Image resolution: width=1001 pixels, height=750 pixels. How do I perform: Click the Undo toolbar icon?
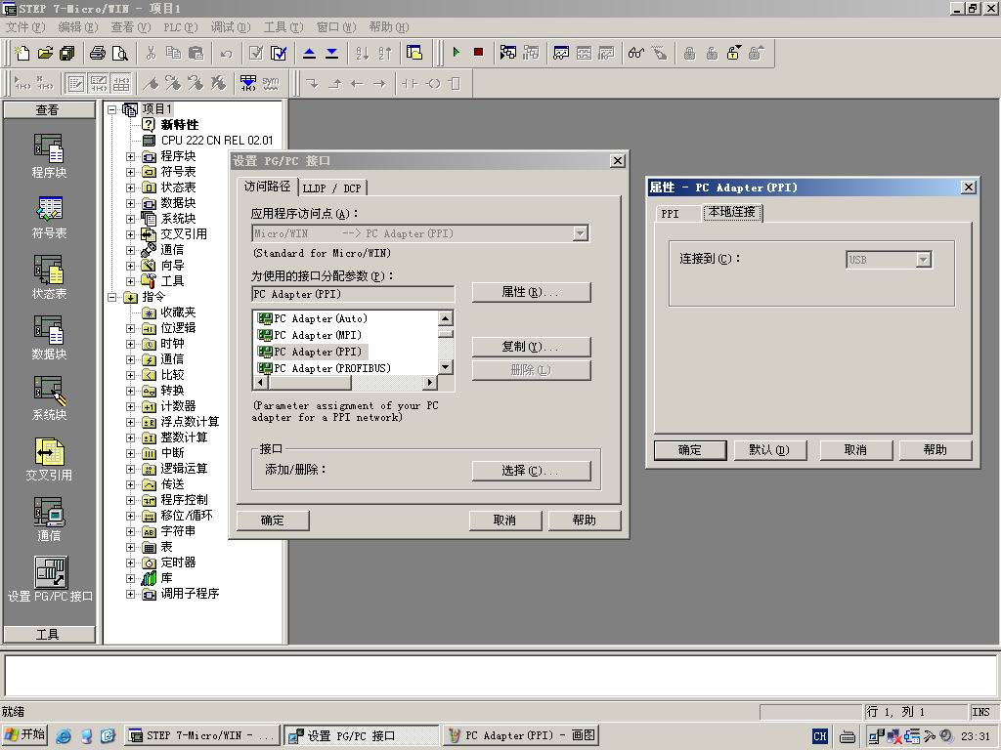tap(226, 53)
